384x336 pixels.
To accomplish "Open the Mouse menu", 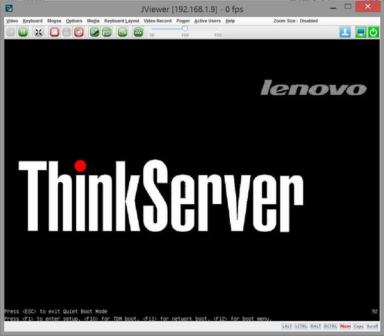I will (54, 21).
